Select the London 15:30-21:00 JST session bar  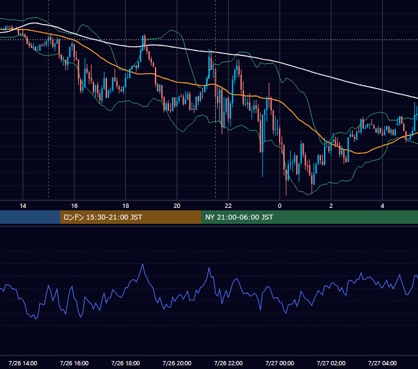point(130,217)
